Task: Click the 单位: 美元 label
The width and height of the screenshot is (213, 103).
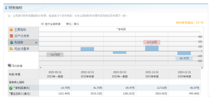Action: tap(73, 24)
